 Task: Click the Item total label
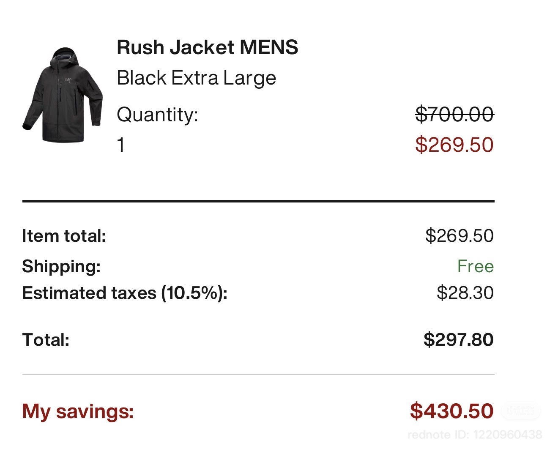point(64,236)
